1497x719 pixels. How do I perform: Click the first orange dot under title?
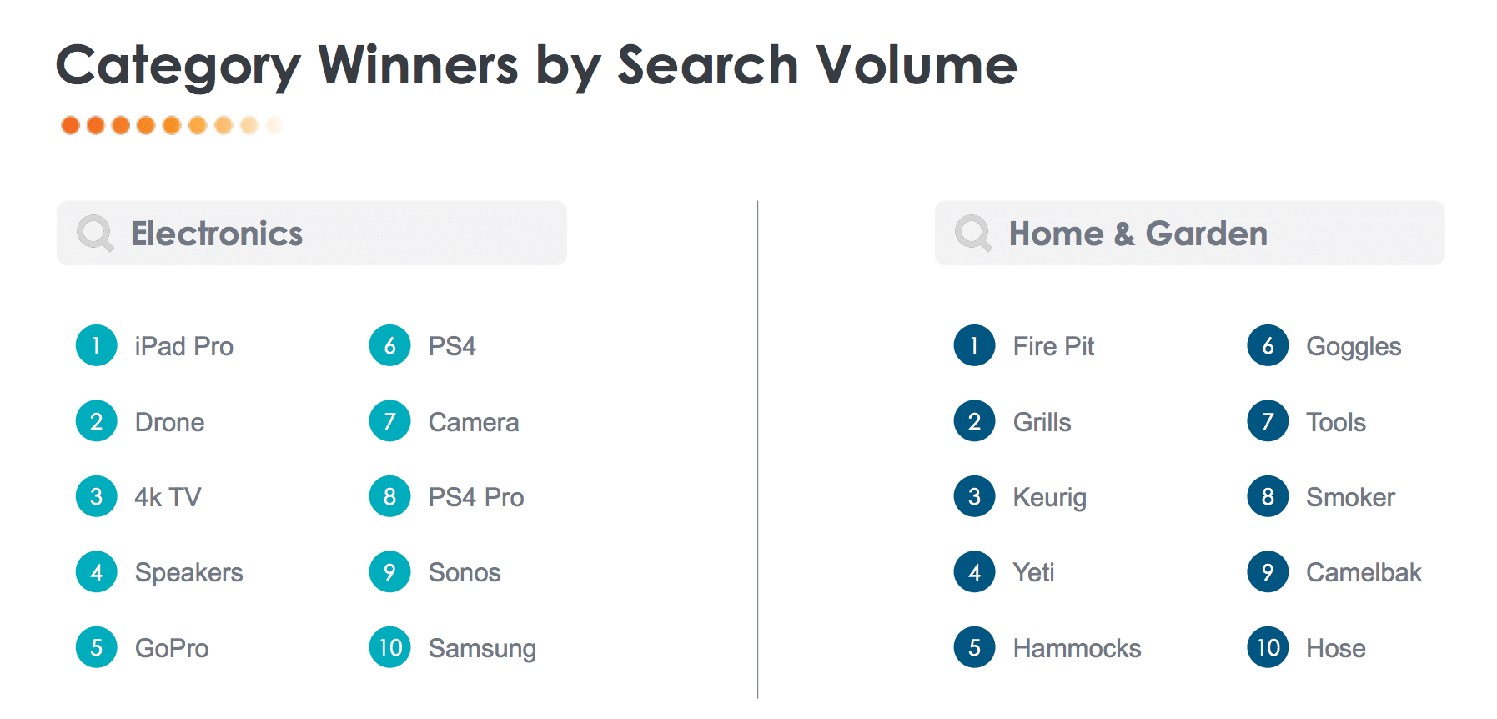coord(71,125)
